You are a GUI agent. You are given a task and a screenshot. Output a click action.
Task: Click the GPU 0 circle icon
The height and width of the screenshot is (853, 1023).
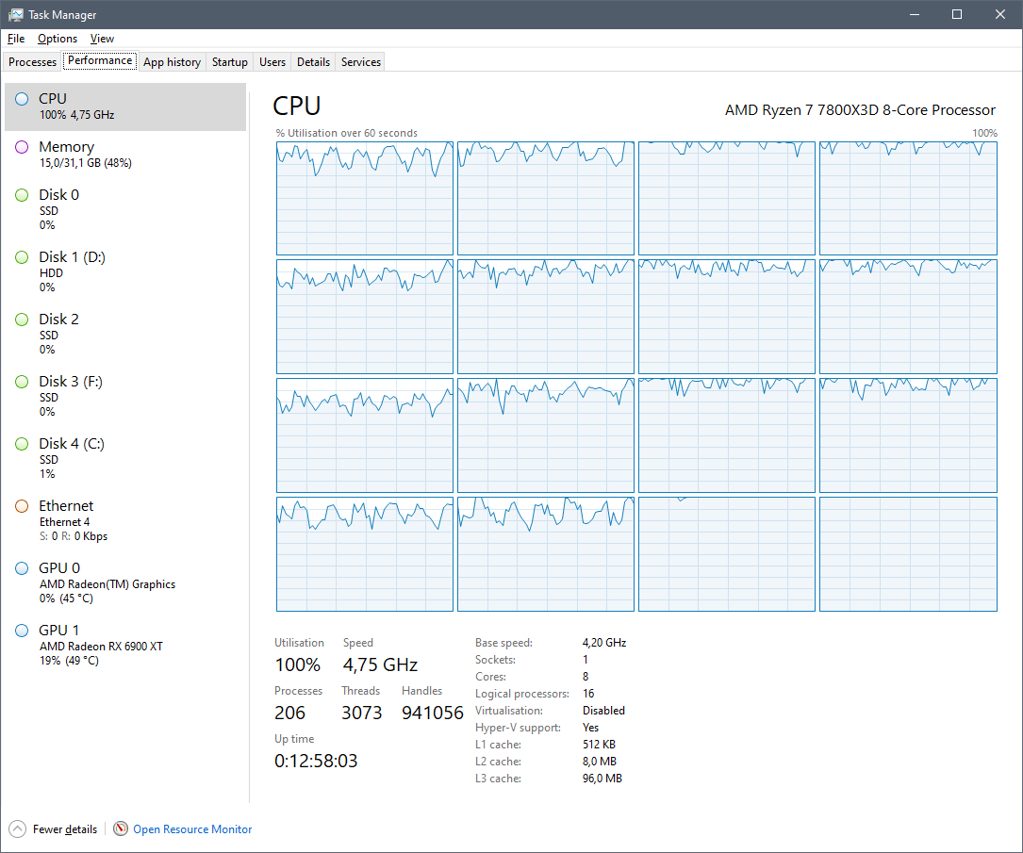22,568
